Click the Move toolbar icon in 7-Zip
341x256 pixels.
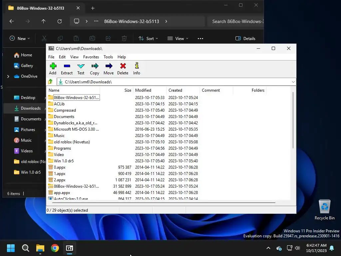109,69
